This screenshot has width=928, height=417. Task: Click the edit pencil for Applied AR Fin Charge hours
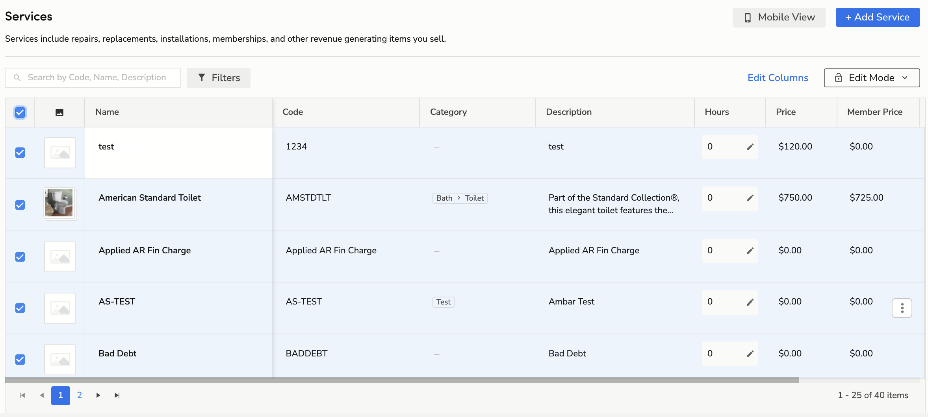tap(750, 251)
